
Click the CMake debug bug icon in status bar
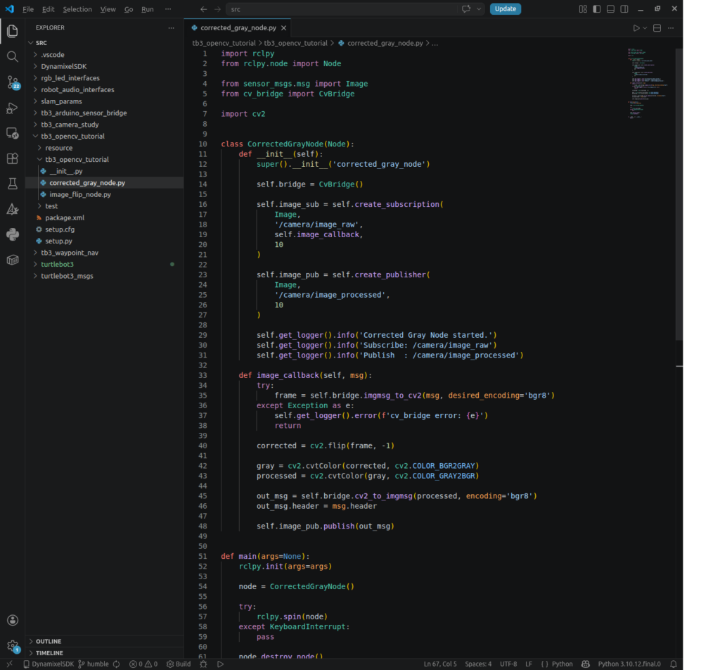tap(203, 664)
